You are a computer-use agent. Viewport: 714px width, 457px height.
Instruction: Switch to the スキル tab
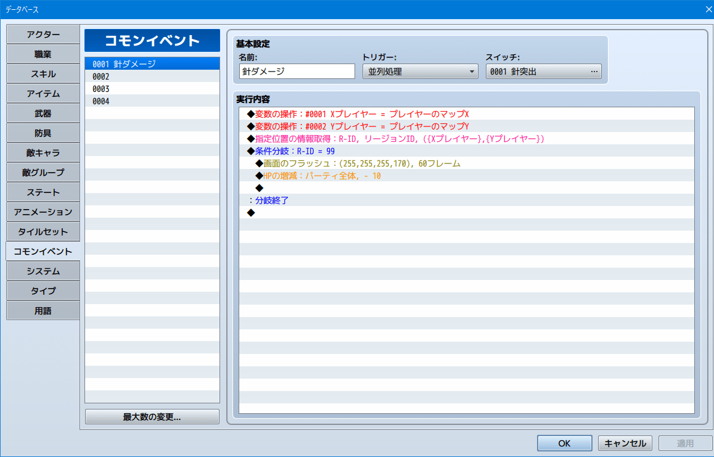point(43,74)
